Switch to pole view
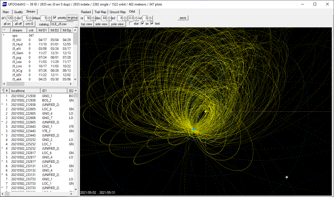 click(117, 24)
